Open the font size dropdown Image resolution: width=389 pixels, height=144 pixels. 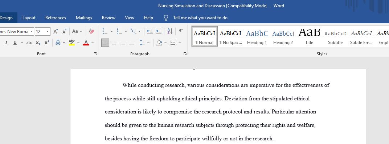tap(48, 32)
